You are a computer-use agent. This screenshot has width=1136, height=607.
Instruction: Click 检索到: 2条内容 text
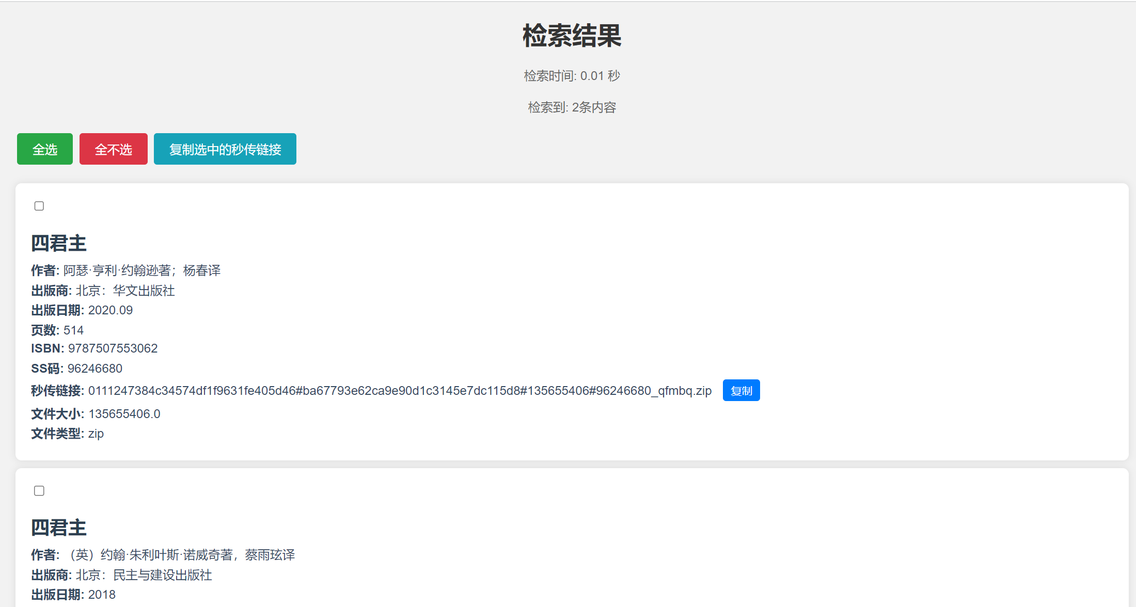(572, 107)
